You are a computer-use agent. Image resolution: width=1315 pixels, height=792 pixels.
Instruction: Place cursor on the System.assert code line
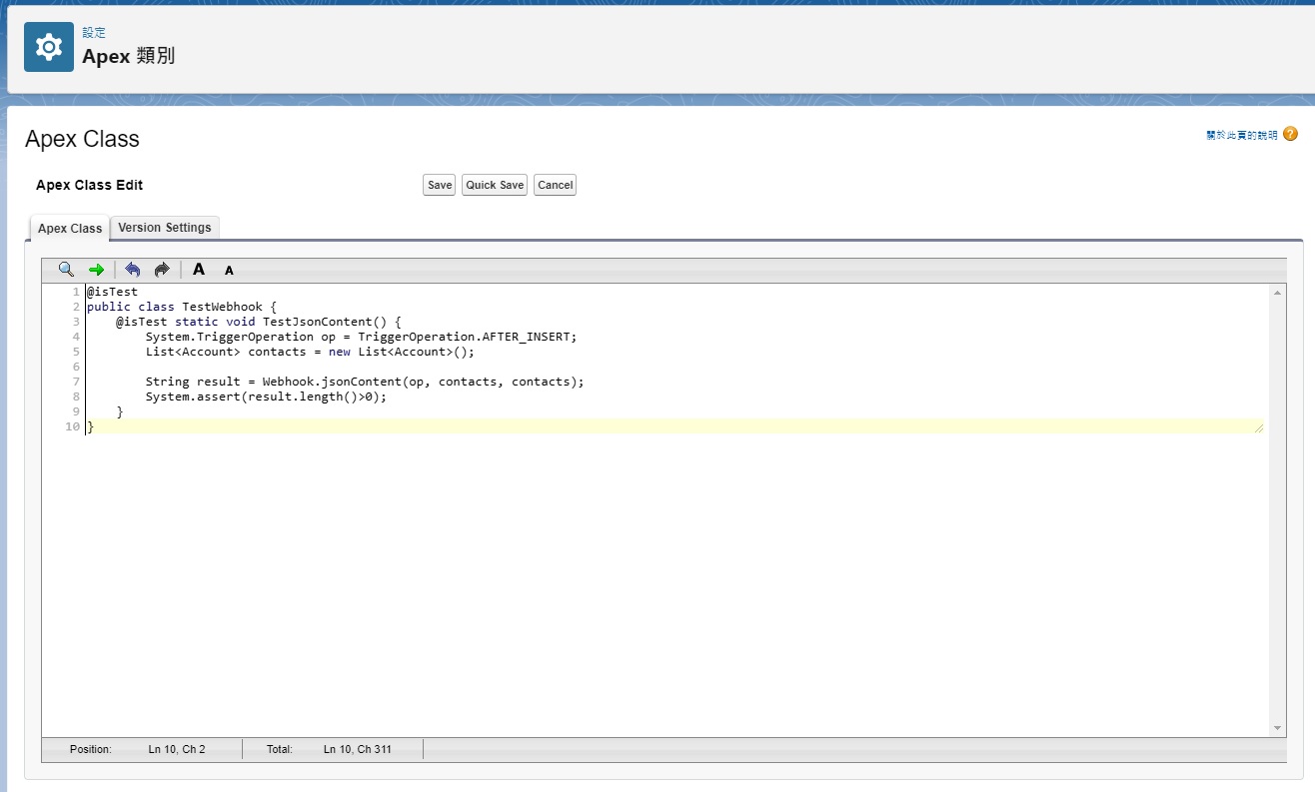pyautogui.click(x=265, y=396)
